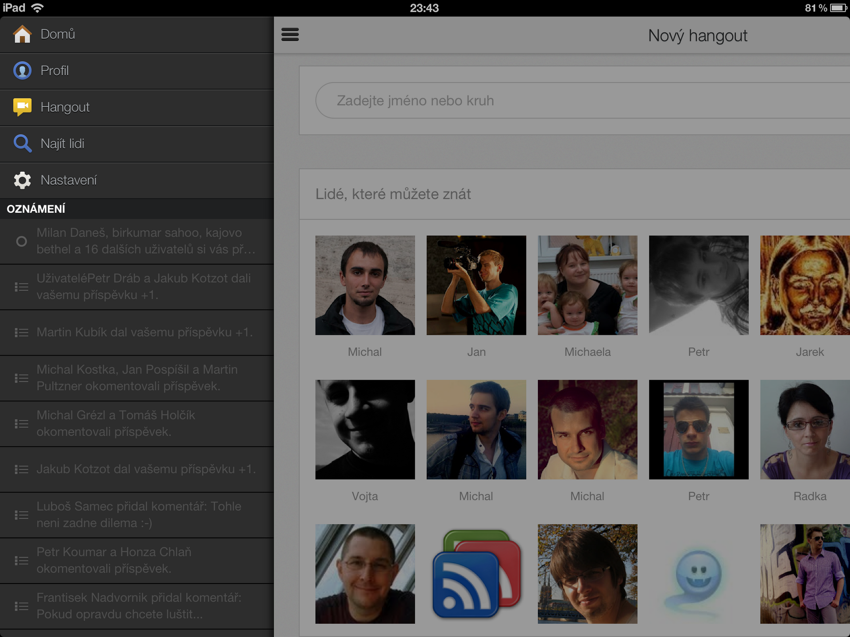Open the Domů home icon
Screen dimensions: 850x637
pos(23,34)
